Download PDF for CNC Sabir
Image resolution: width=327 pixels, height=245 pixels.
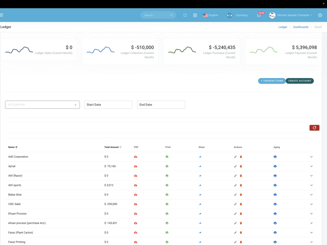pos(136,204)
